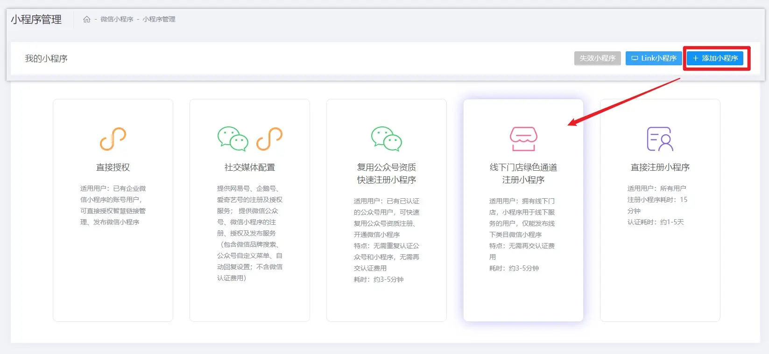
Task: Click the 直接授权 card description text
Action: point(113,205)
